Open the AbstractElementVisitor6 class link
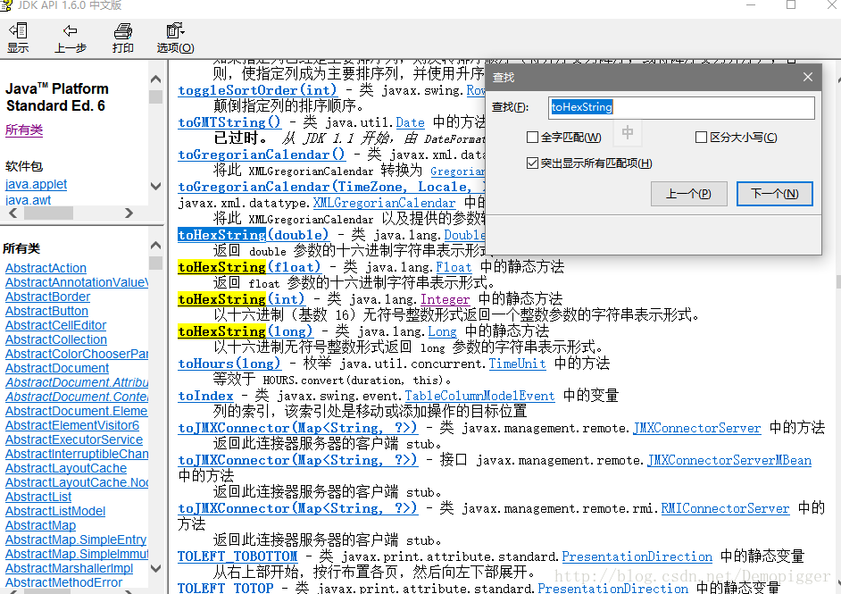841x594 pixels. coord(72,425)
